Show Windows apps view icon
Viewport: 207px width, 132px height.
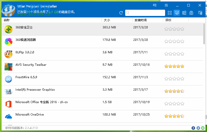click(x=184, y=13)
